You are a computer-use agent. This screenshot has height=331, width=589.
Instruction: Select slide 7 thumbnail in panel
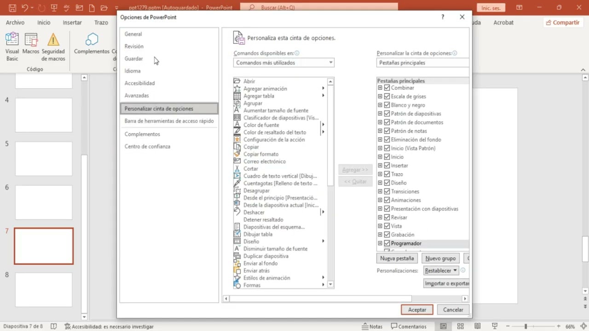[44, 246]
